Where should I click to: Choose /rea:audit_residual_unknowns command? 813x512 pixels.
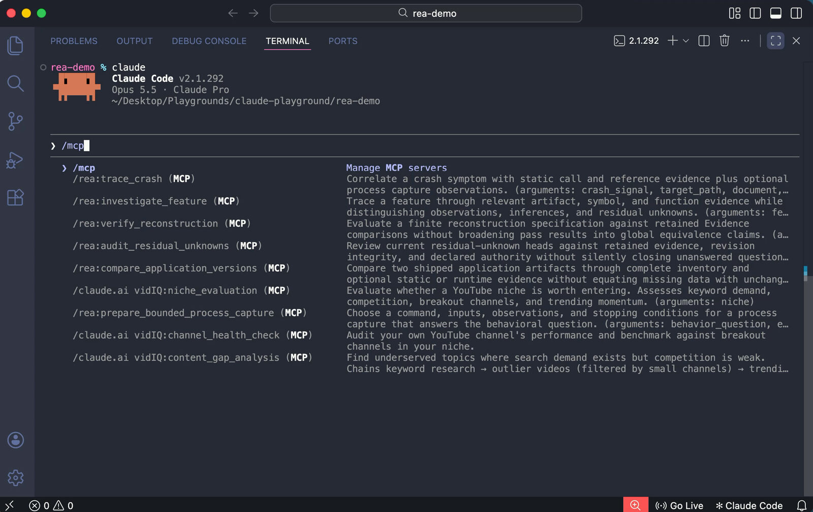coord(167,246)
